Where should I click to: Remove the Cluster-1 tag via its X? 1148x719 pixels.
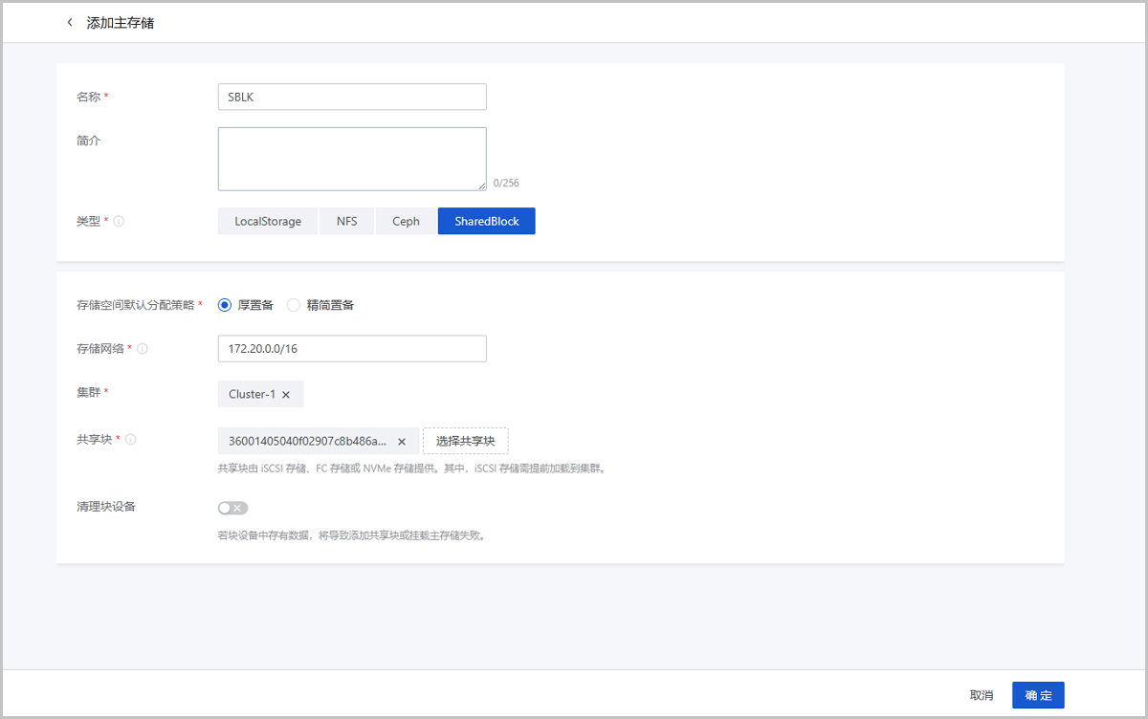[x=285, y=395]
